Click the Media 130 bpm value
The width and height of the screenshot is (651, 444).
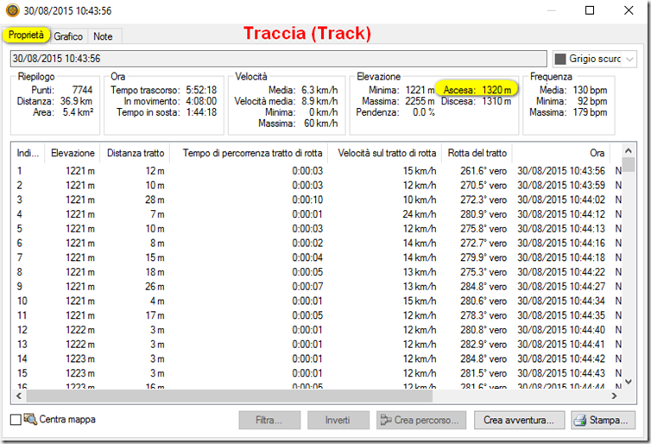[590, 90]
